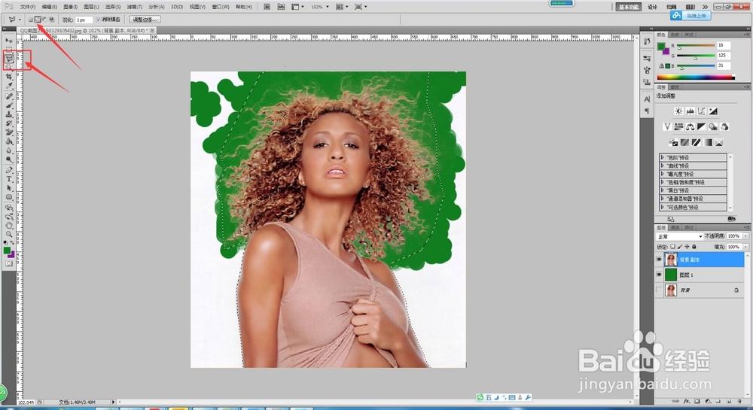Switch to the 通道 panel tab
The height and width of the screenshot is (410, 753).
(x=675, y=227)
